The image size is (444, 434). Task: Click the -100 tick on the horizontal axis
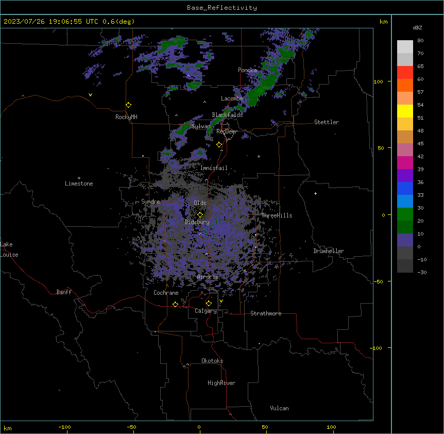(64, 427)
